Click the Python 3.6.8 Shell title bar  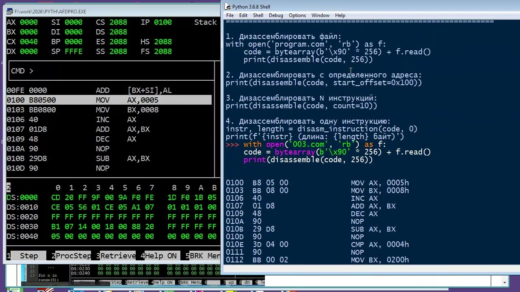coord(370,6)
